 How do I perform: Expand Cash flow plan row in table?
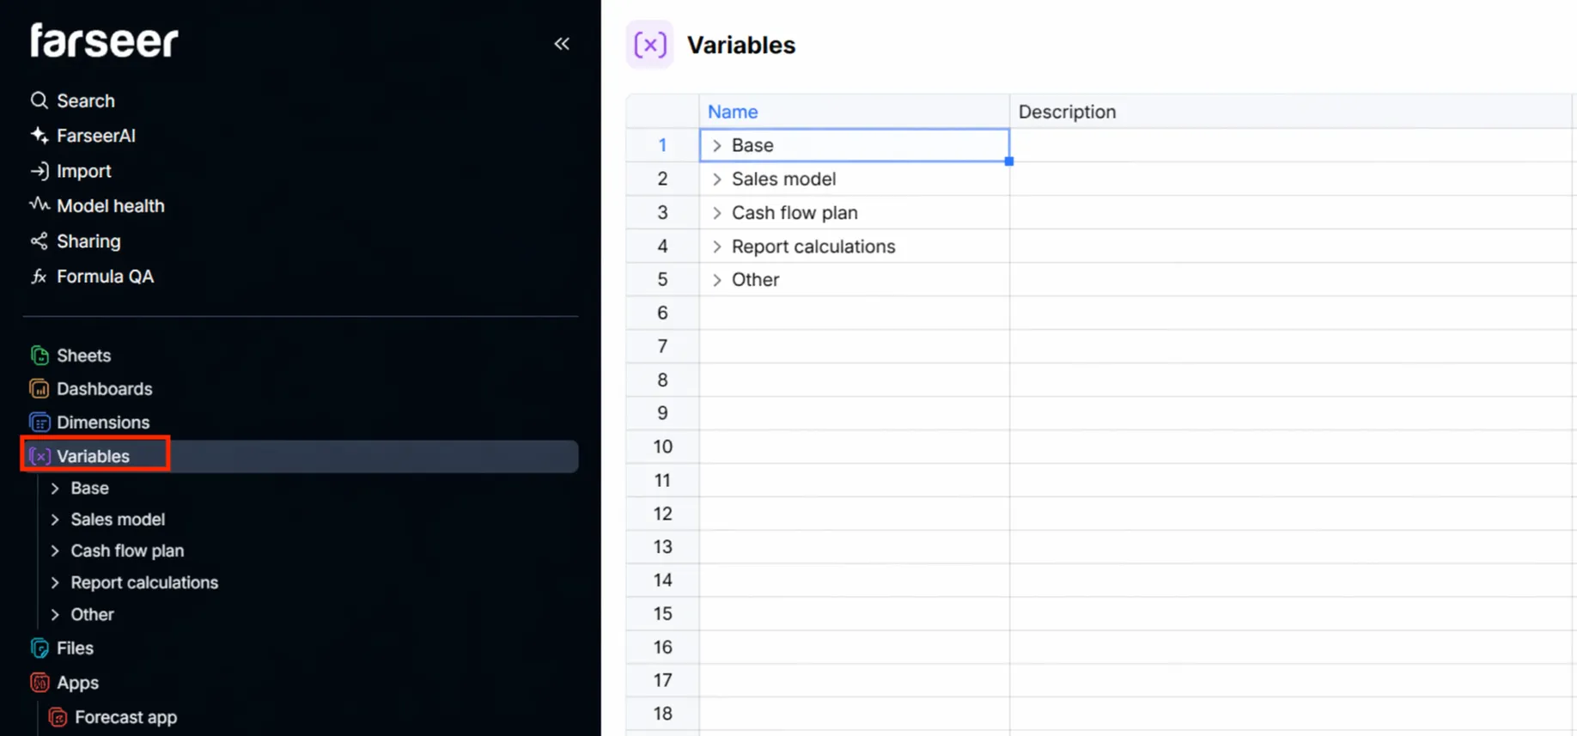click(716, 213)
